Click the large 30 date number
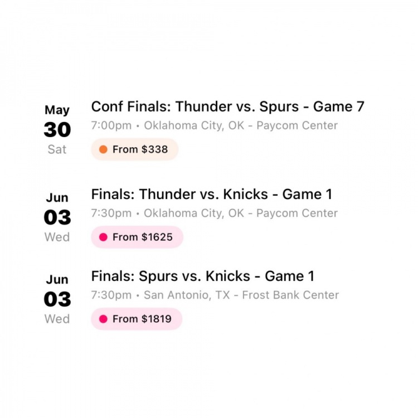418x418 pixels. [x=57, y=130]
